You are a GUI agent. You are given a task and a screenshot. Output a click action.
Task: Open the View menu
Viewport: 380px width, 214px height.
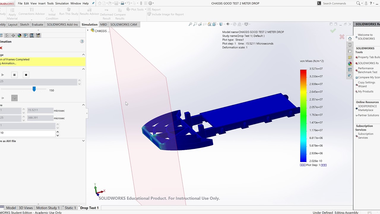(34, 3)
